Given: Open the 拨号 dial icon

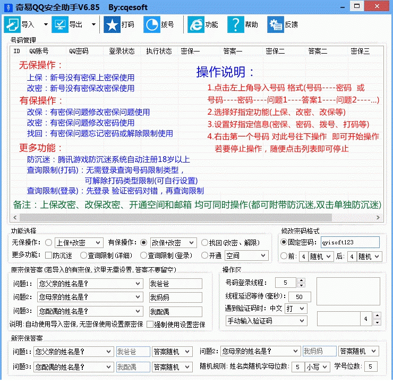Looking at the screenshot, I should tap(152, 24).
